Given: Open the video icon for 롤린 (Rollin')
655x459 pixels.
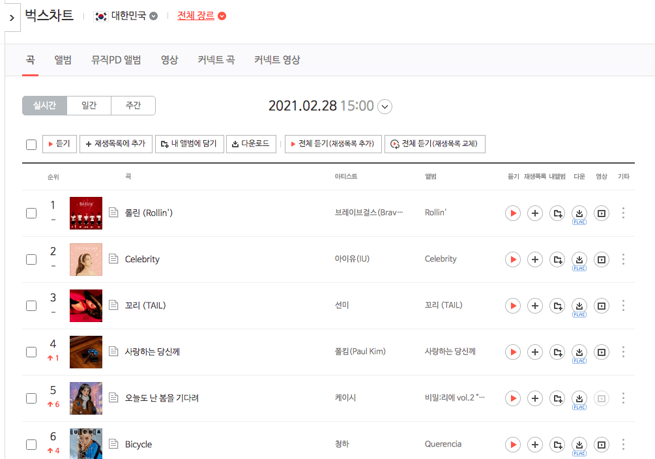Looking at the screenshot, I should [x=602, y=213].
